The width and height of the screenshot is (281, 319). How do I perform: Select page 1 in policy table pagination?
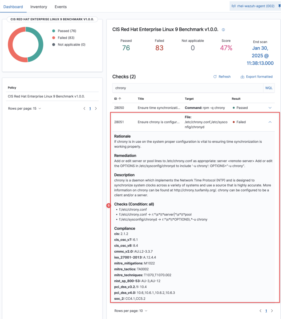click(x=90, y=108)
